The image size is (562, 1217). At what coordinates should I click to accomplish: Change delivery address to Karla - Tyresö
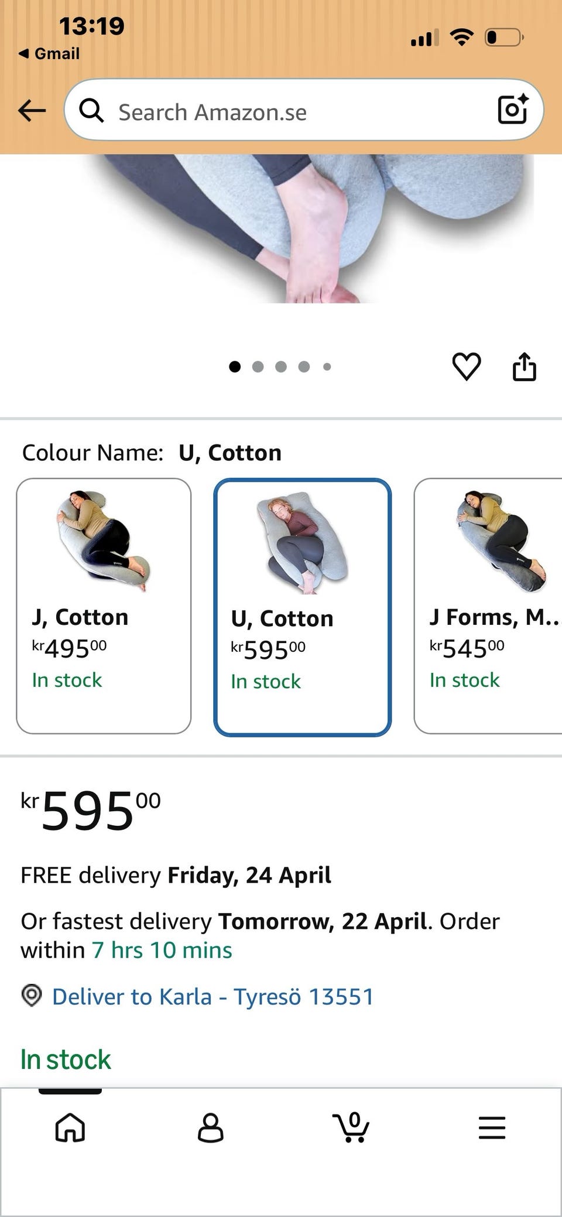click(213, 997)
